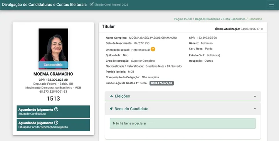279x141 pixels.
Task: Click the Bens do Candidato accordion title
Action: pos(131,109)
